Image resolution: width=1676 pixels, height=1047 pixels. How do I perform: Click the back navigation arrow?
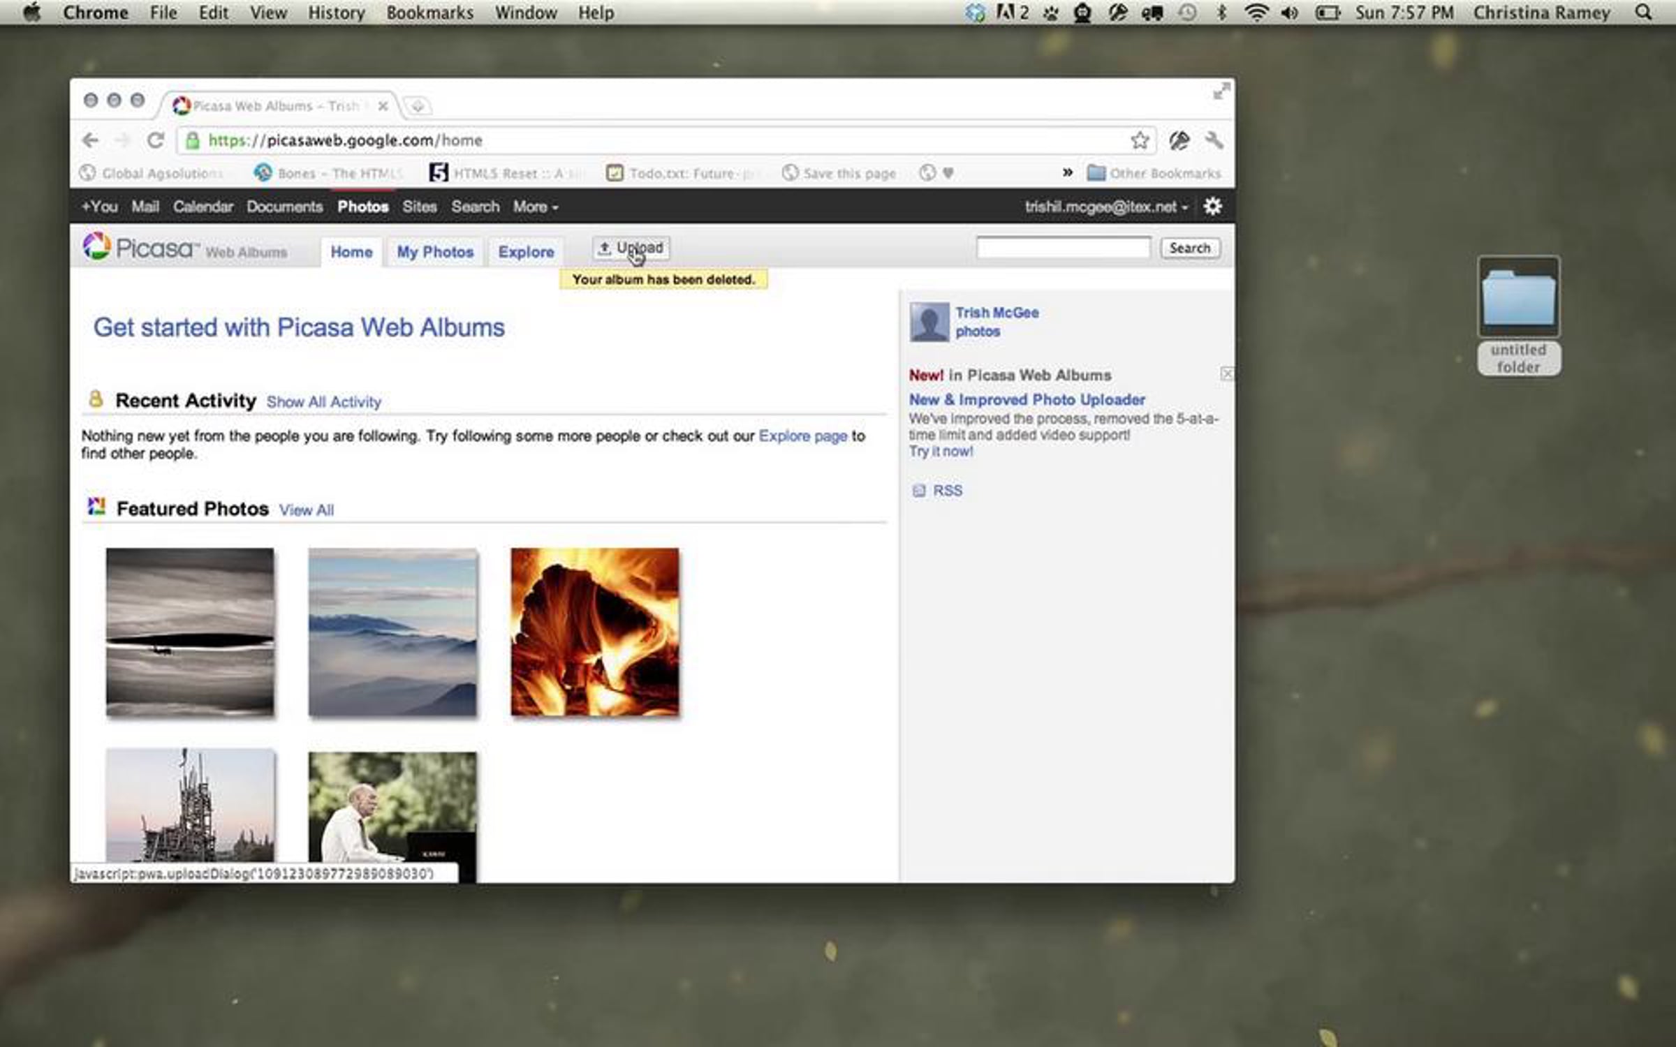tap(90, 140)
